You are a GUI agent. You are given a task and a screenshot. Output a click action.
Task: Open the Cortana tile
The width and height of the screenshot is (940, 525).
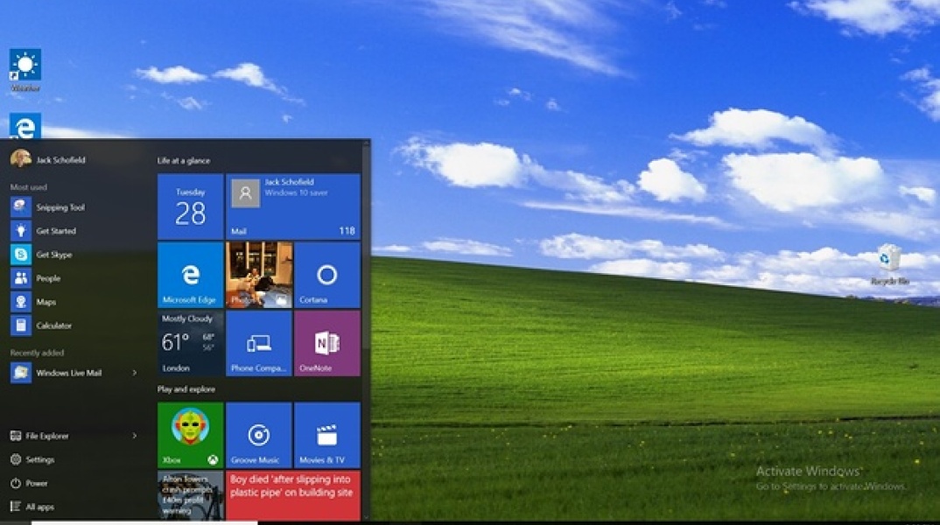(327, 275)
